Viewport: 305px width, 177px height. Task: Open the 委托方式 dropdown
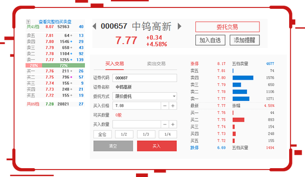pyautogui.click(x=145, y=96)
